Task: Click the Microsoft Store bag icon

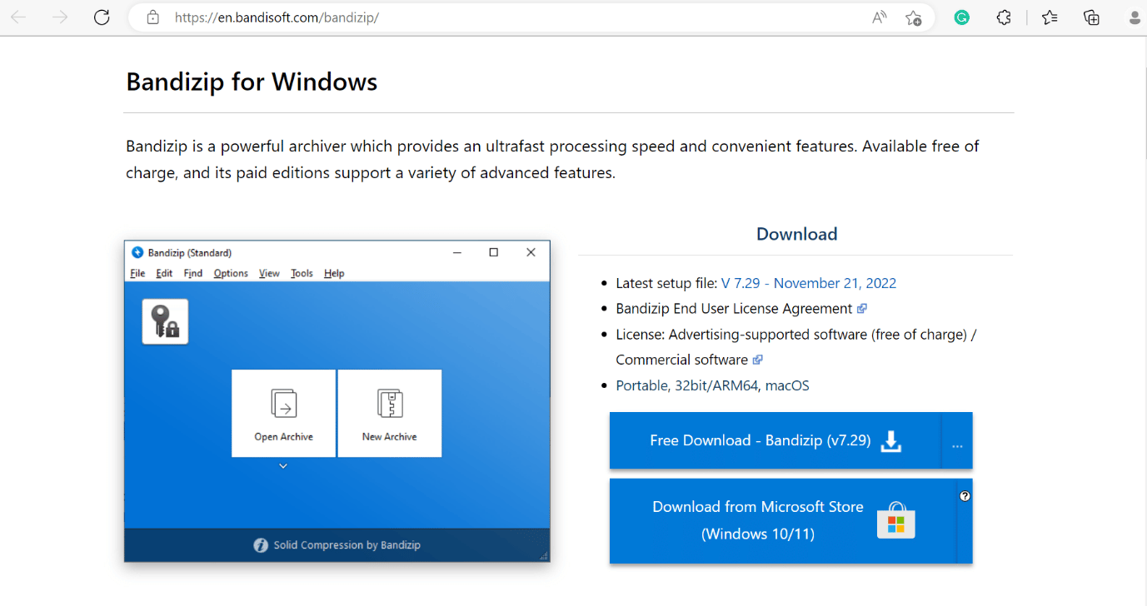Action: tap(895, 521)
